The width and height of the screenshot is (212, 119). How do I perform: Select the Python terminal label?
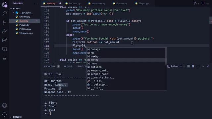click(173, 66)
